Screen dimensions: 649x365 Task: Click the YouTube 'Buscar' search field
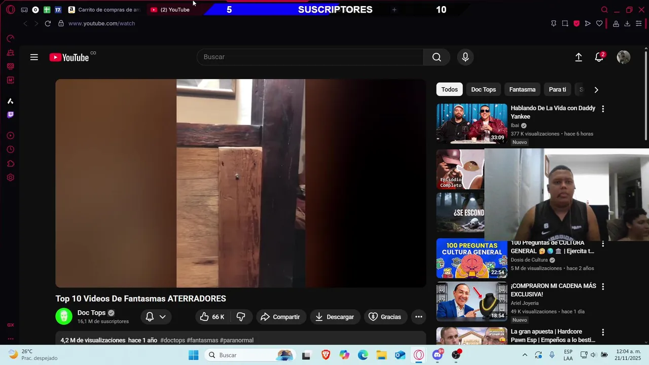[x=310, y=57]
